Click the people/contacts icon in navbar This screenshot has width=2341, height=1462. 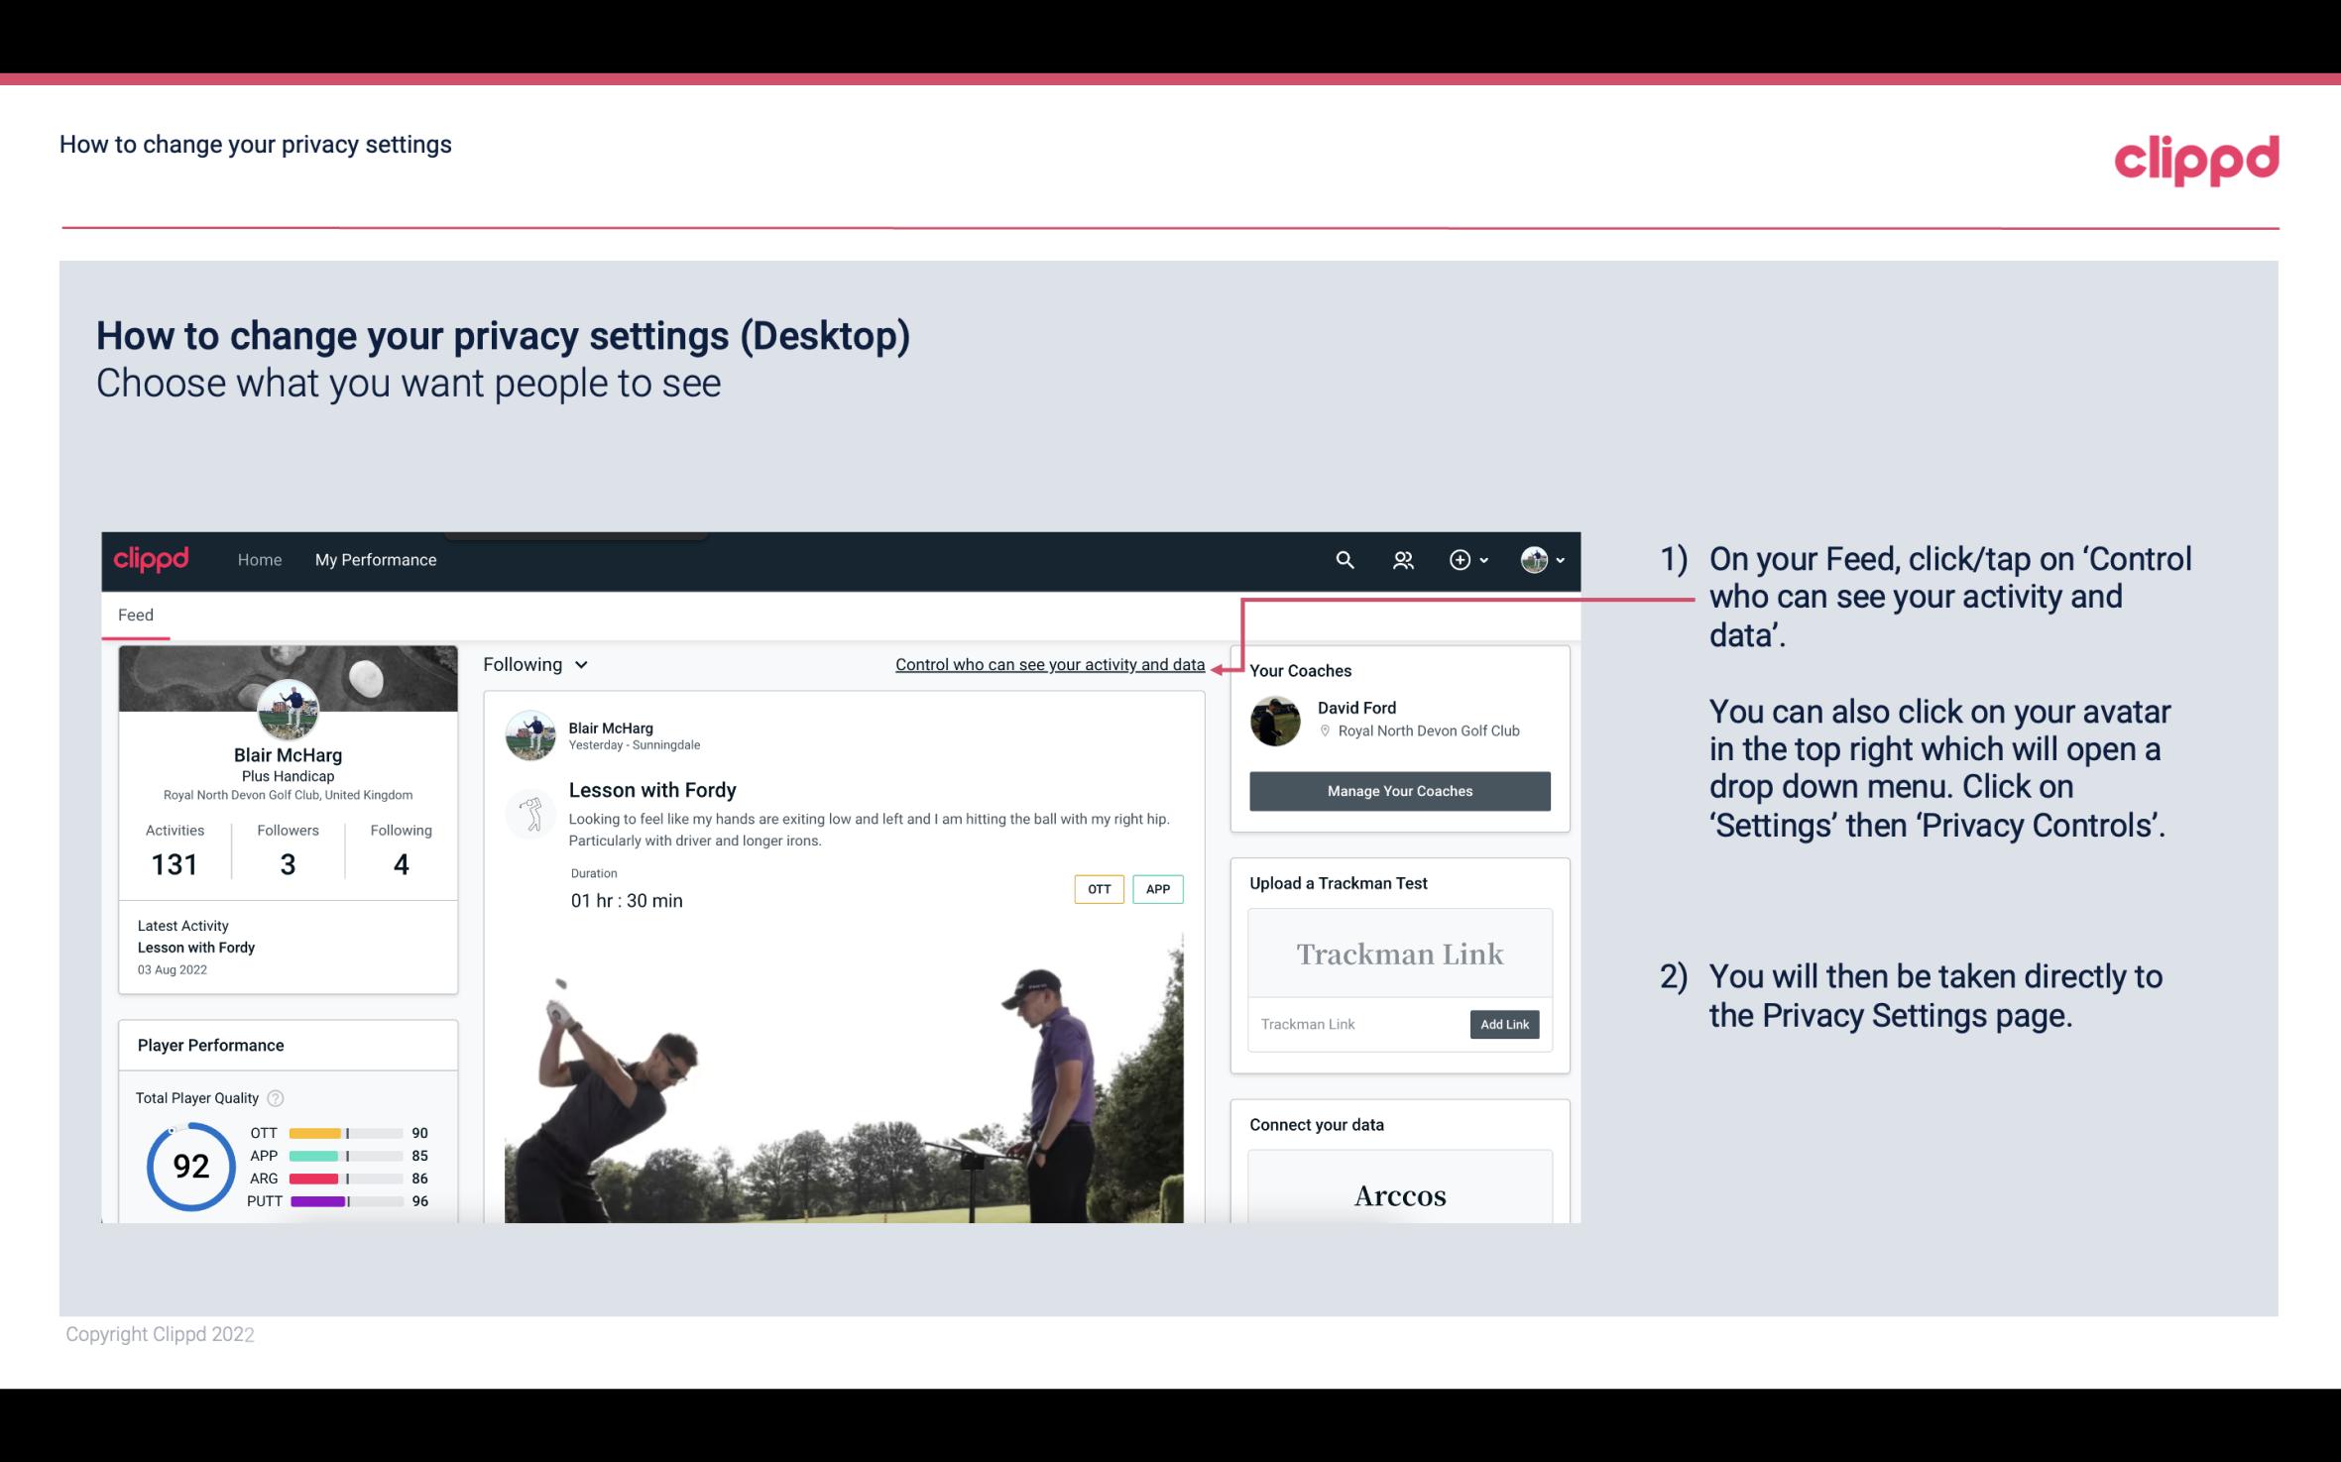(x=1401, y=559)
